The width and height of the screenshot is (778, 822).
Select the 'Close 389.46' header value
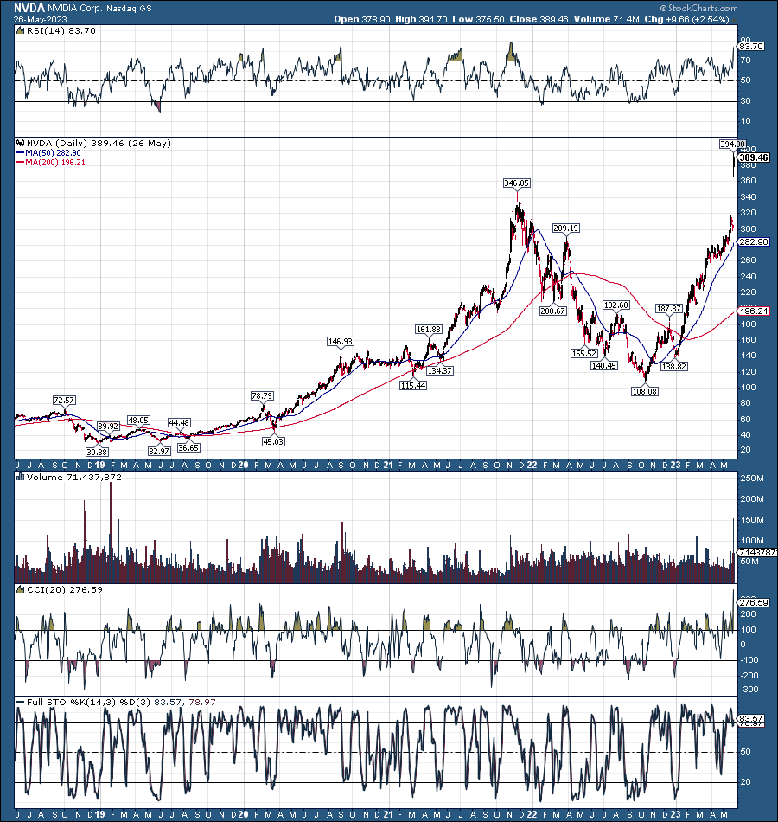click(539, 19)
